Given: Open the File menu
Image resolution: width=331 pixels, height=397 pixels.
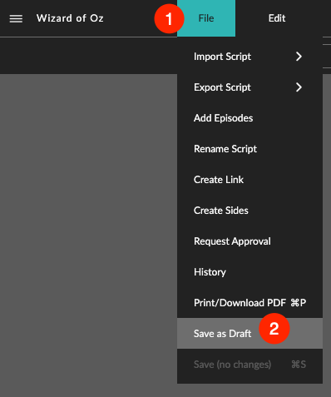Looking at the screenshot, I should (206, 18).
